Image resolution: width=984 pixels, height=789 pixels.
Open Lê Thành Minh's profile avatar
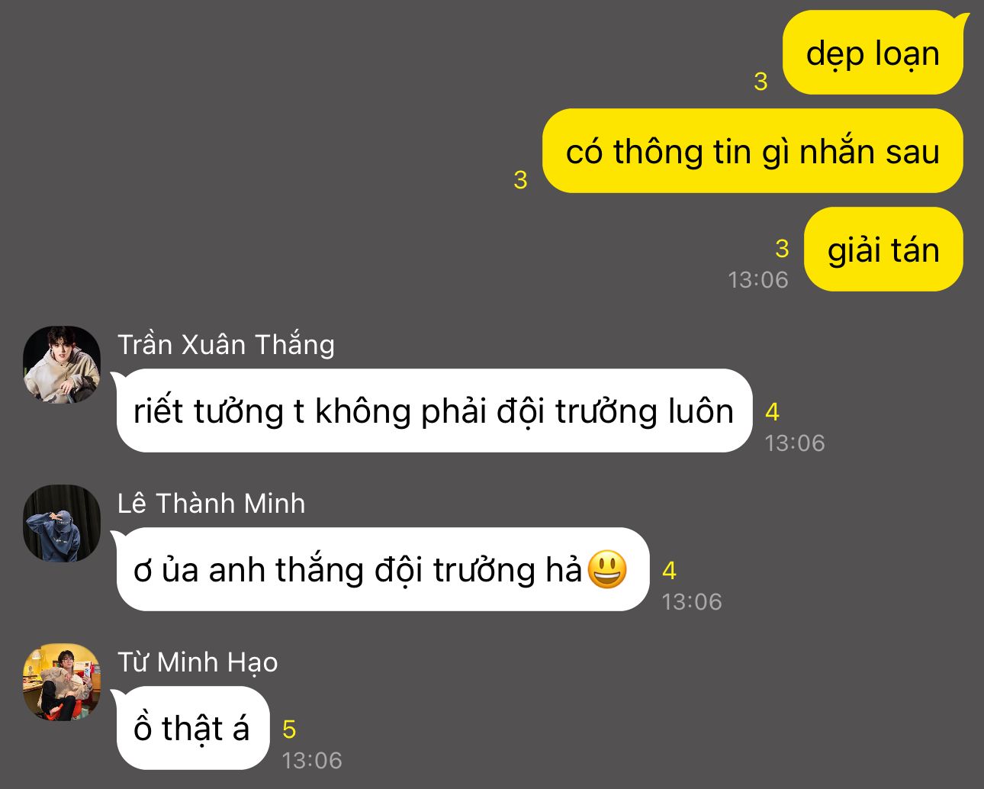coord(62,523)
